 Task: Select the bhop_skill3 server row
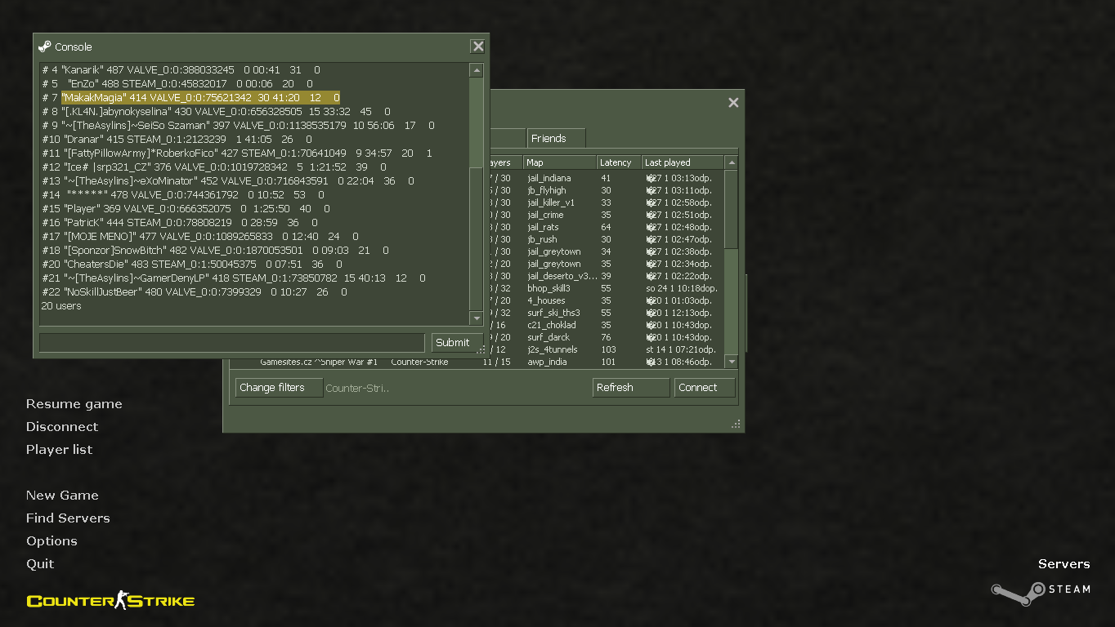coord(606,288)
